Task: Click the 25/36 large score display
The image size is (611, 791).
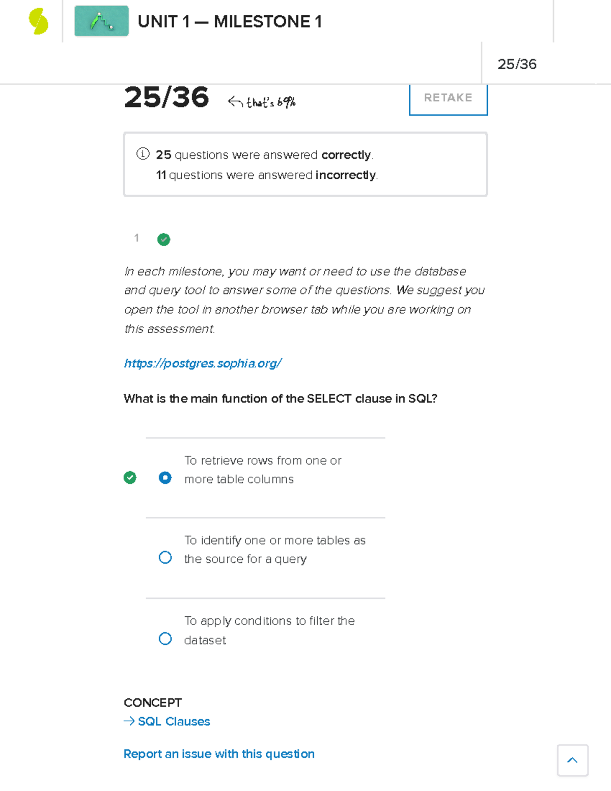Action: (x=167, y=99)
